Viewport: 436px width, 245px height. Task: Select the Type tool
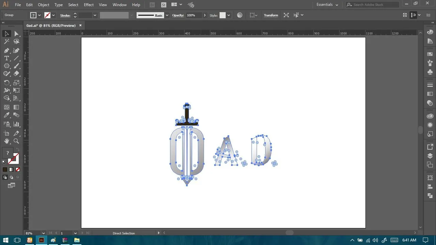6,58
